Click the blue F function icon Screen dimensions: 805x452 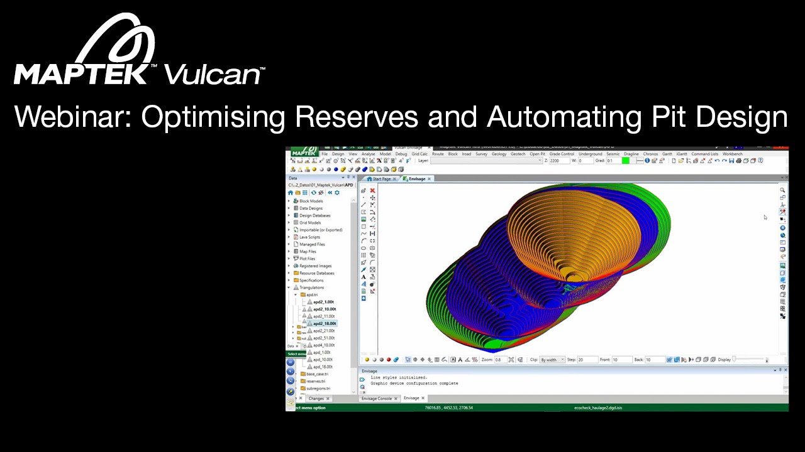coord(408,161)
